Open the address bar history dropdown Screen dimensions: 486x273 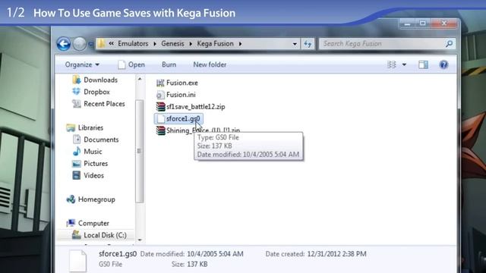pyautogui.click(x=295, y=44)
